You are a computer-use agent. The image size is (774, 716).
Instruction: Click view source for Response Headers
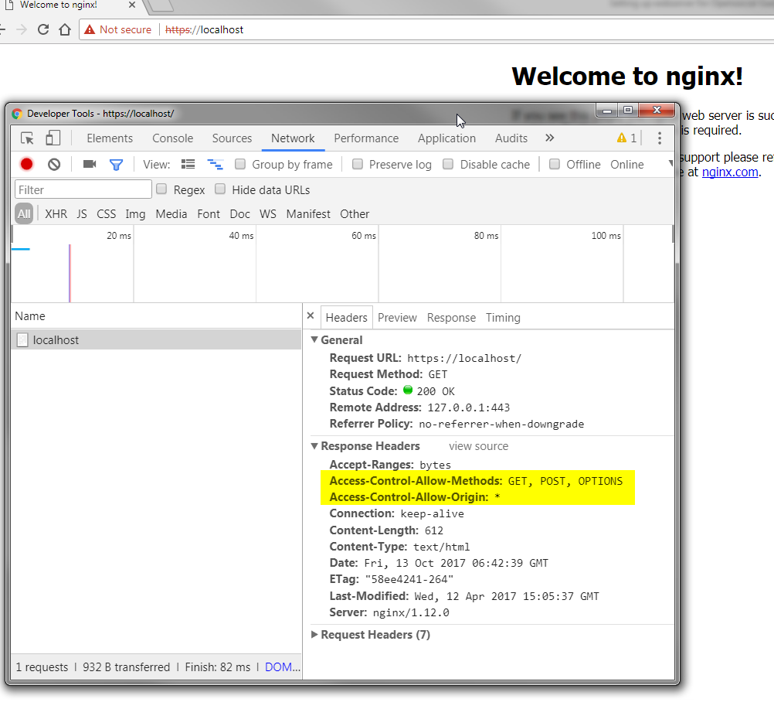coord(478,446)
